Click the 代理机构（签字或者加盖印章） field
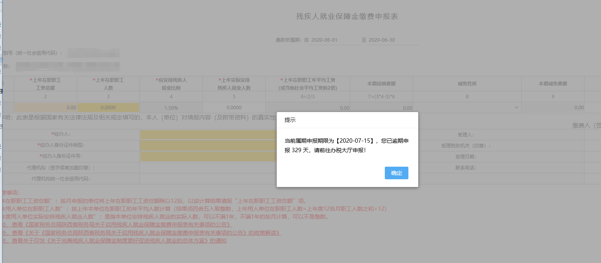The image size is (601, 263). pyautogui.click(x=208, y=168)
